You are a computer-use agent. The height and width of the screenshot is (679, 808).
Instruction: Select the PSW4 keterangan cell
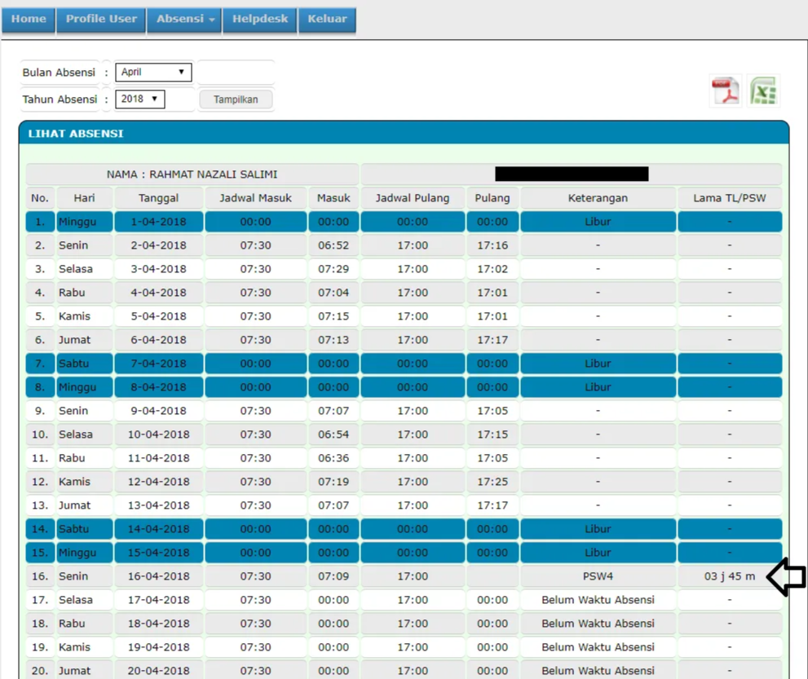598,576
